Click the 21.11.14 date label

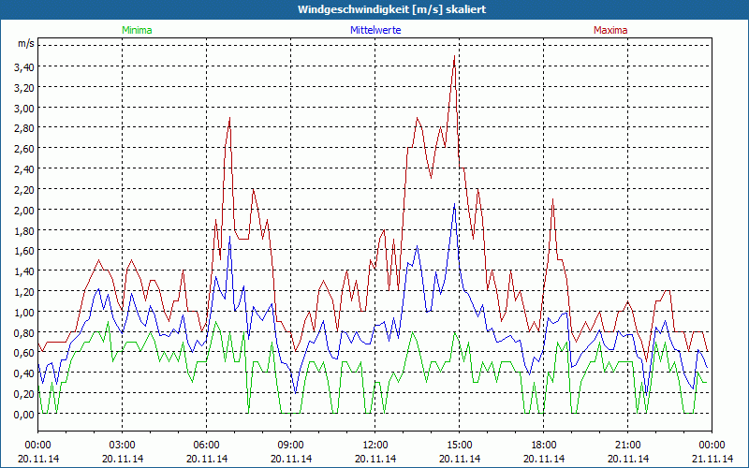pyautogui.click(x=712, y=459)
